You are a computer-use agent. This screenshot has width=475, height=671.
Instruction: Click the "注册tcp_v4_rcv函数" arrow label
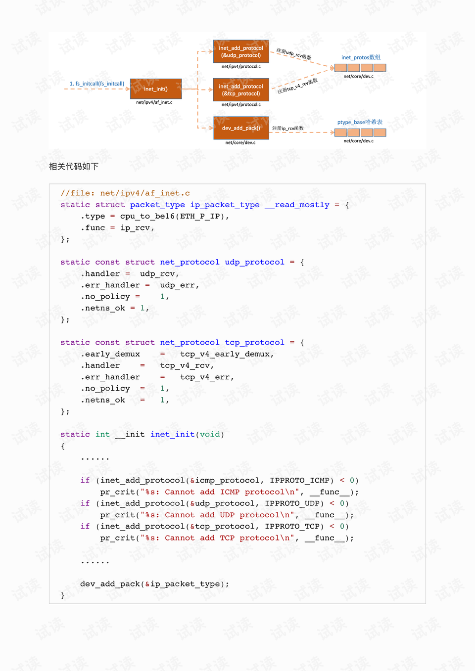(x=298, y=86)
